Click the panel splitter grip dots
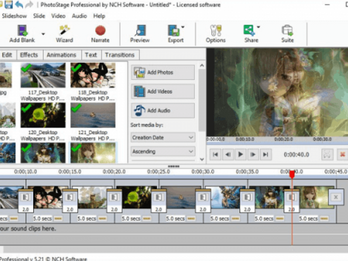Viewport: 348px width, 261px height. click(174, 166)
